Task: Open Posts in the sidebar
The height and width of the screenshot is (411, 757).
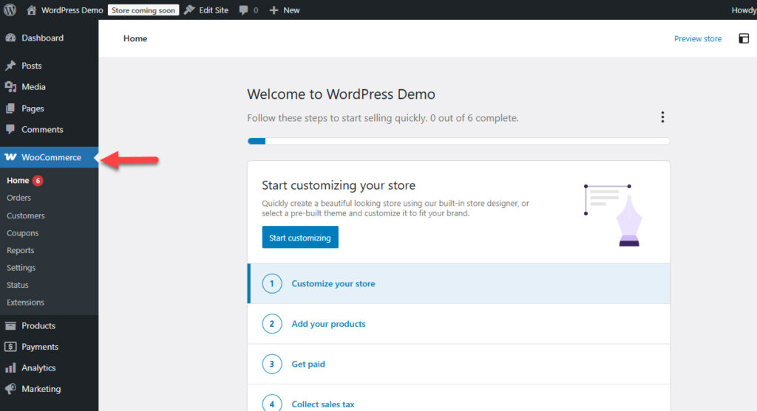Action: pyautogui.click(x=31, y=66)
